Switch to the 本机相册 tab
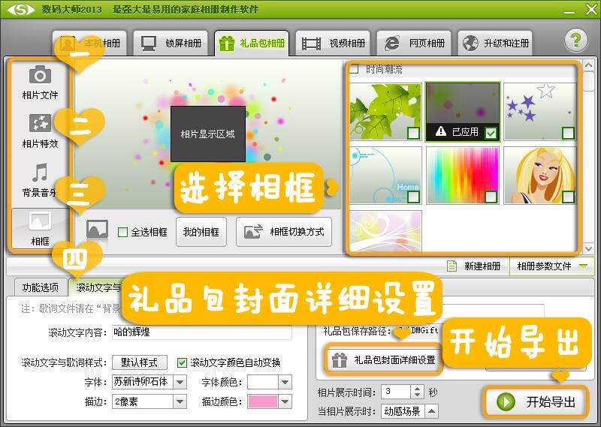Image resolution: width=601 pixels, height=427 pixels. tap(89, 43)
